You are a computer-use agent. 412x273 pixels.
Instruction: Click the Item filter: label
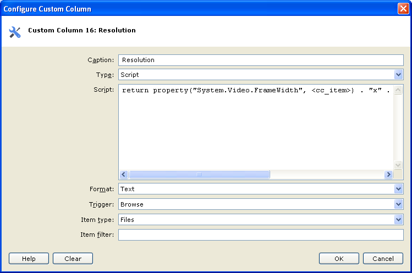coord(97,235)
